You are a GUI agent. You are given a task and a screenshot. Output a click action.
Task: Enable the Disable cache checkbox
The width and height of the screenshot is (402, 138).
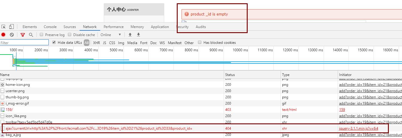[70, 35]
